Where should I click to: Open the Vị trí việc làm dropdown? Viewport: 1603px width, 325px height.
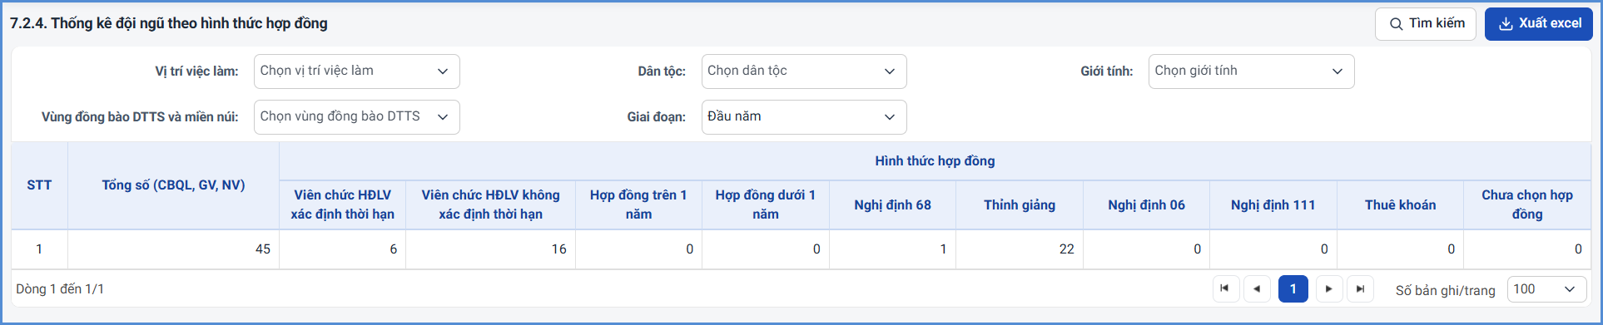click(357, 71)
